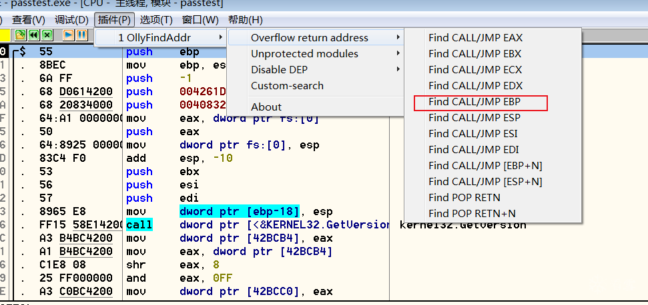Expand the Unprotected modules submenu
Viewport: 648px width, 305px height.
point(315,53)
